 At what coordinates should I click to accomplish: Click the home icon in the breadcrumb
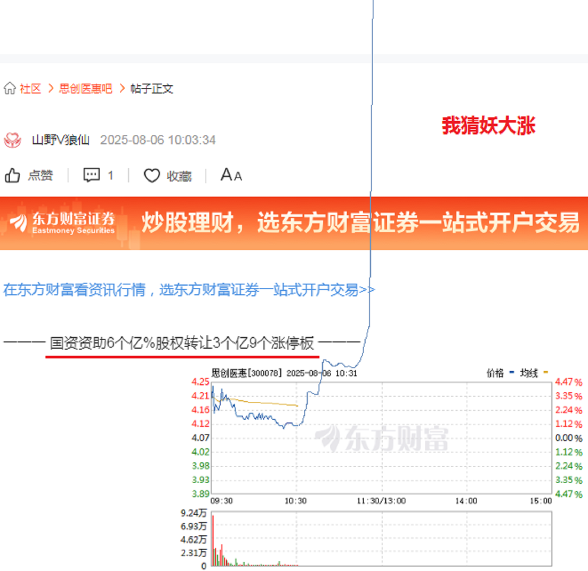click(x=10, y=88)
